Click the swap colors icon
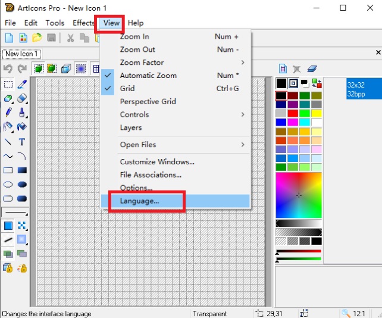Viewport: 382px width, 318px height. [x=317, y=83]
